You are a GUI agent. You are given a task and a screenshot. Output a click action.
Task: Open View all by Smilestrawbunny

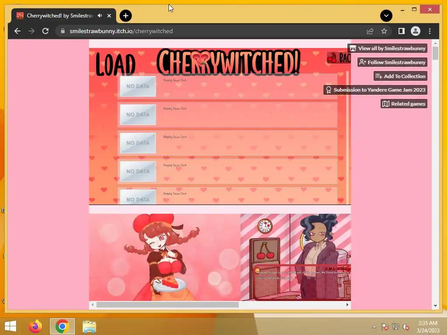pos(388,48)
